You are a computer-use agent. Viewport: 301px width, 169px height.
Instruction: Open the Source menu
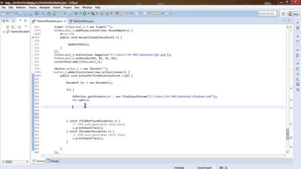[x=32, y=8]
